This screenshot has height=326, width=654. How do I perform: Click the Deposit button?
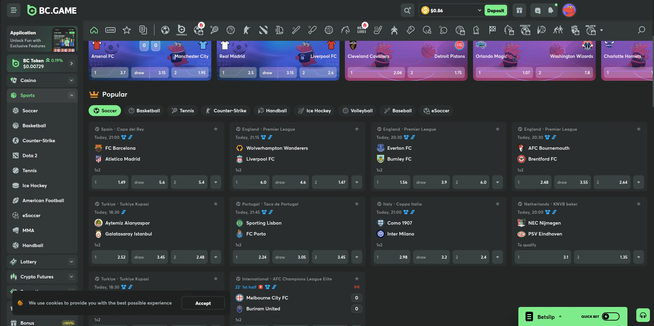pos(495,10)
